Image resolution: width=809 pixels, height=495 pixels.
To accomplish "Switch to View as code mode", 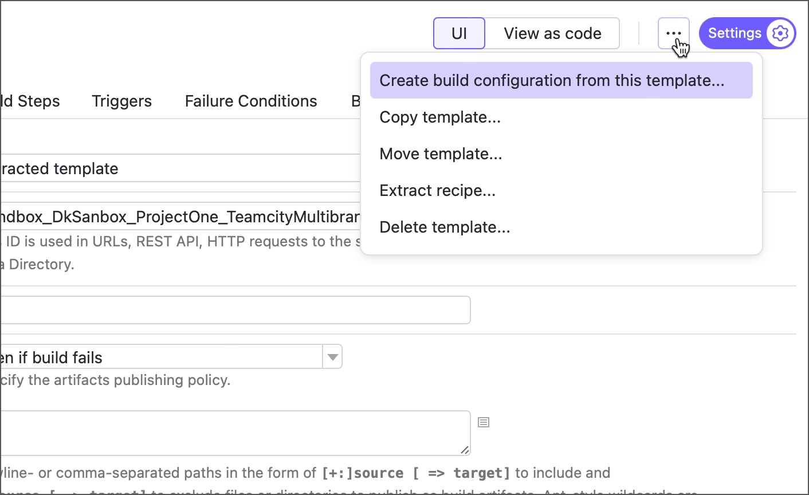I will click(552, 33).
